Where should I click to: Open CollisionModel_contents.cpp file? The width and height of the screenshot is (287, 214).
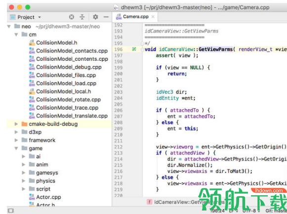72,59
